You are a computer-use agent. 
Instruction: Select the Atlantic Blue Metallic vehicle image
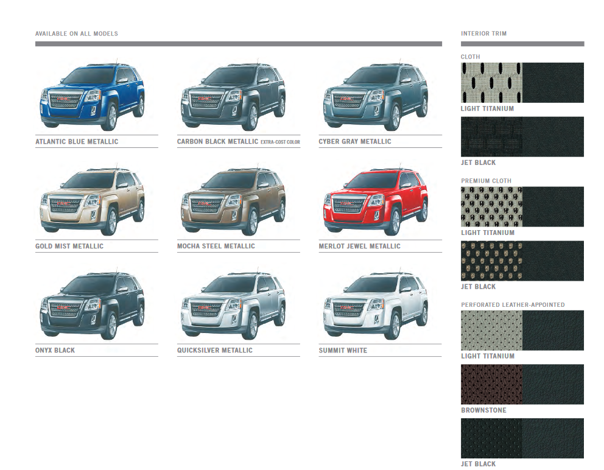[93, 96]
